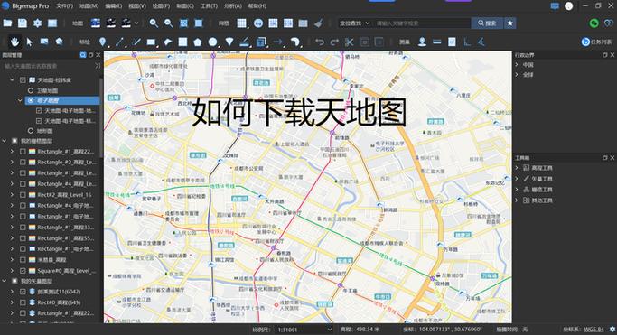Zoom out with the minus magnifier

point(168,23)
